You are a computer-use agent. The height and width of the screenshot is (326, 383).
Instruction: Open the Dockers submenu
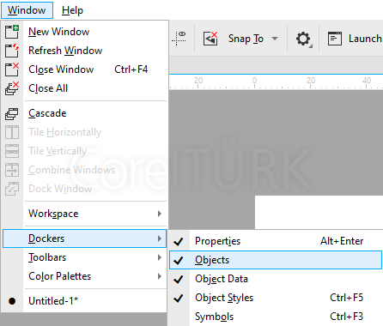click(84, 238)
